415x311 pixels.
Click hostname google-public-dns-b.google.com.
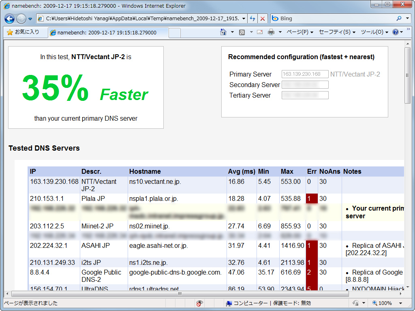pos(175,273)
